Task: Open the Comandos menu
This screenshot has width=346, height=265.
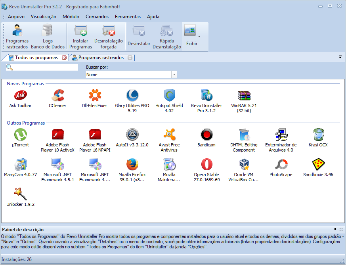Action: (97, 17)
